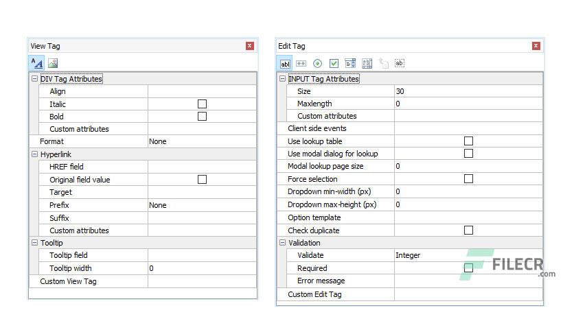Check the Force selection option

[x=468, y=178]
